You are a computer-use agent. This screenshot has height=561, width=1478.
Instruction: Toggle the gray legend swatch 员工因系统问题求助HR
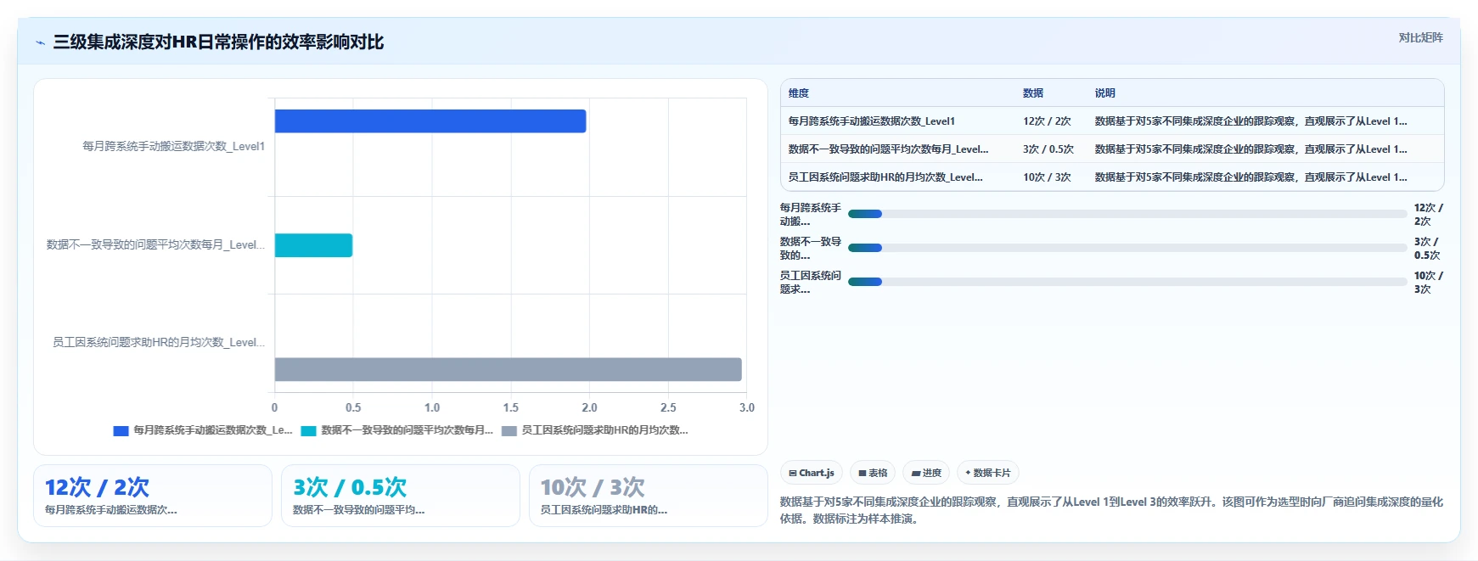(x=509, y=430)
